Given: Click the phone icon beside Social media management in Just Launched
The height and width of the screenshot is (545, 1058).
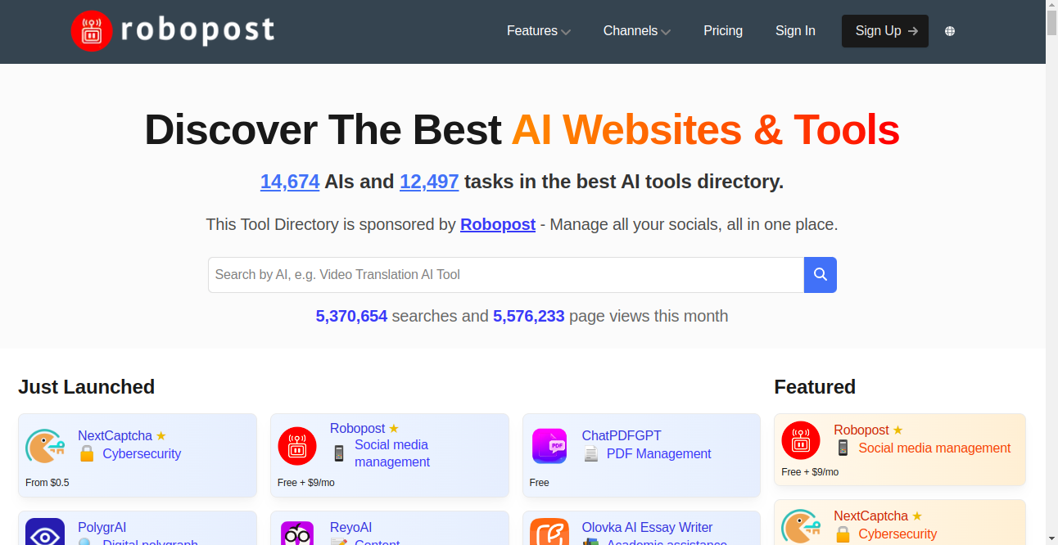Looking at the screenshot, I should (339, 453).
